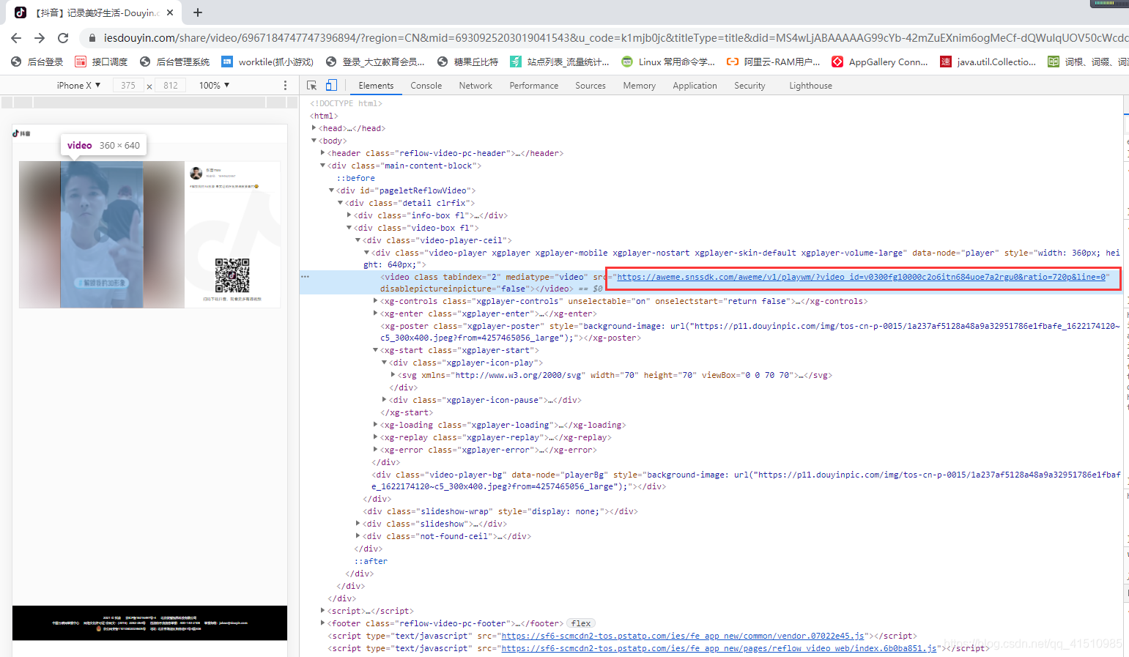Toggle the device toolbar icon
Image resolution: width=1129 pixels, height=657 pixels.
pyautogui.click(x=331, y=85)
